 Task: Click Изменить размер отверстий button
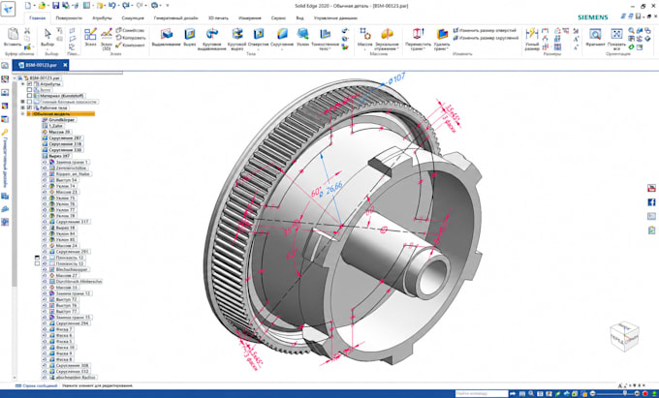coord(485,31)
